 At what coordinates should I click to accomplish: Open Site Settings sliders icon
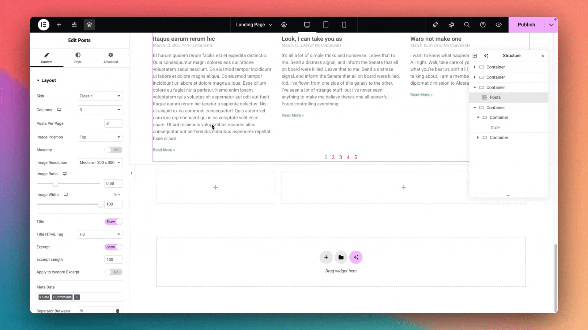click(x=74, y=25)
